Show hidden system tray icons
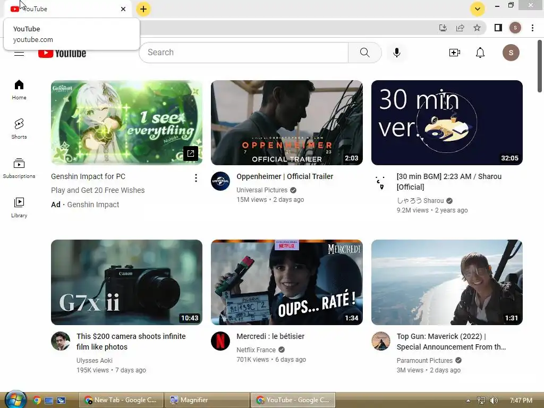544x408 pixels. point(468,401)
